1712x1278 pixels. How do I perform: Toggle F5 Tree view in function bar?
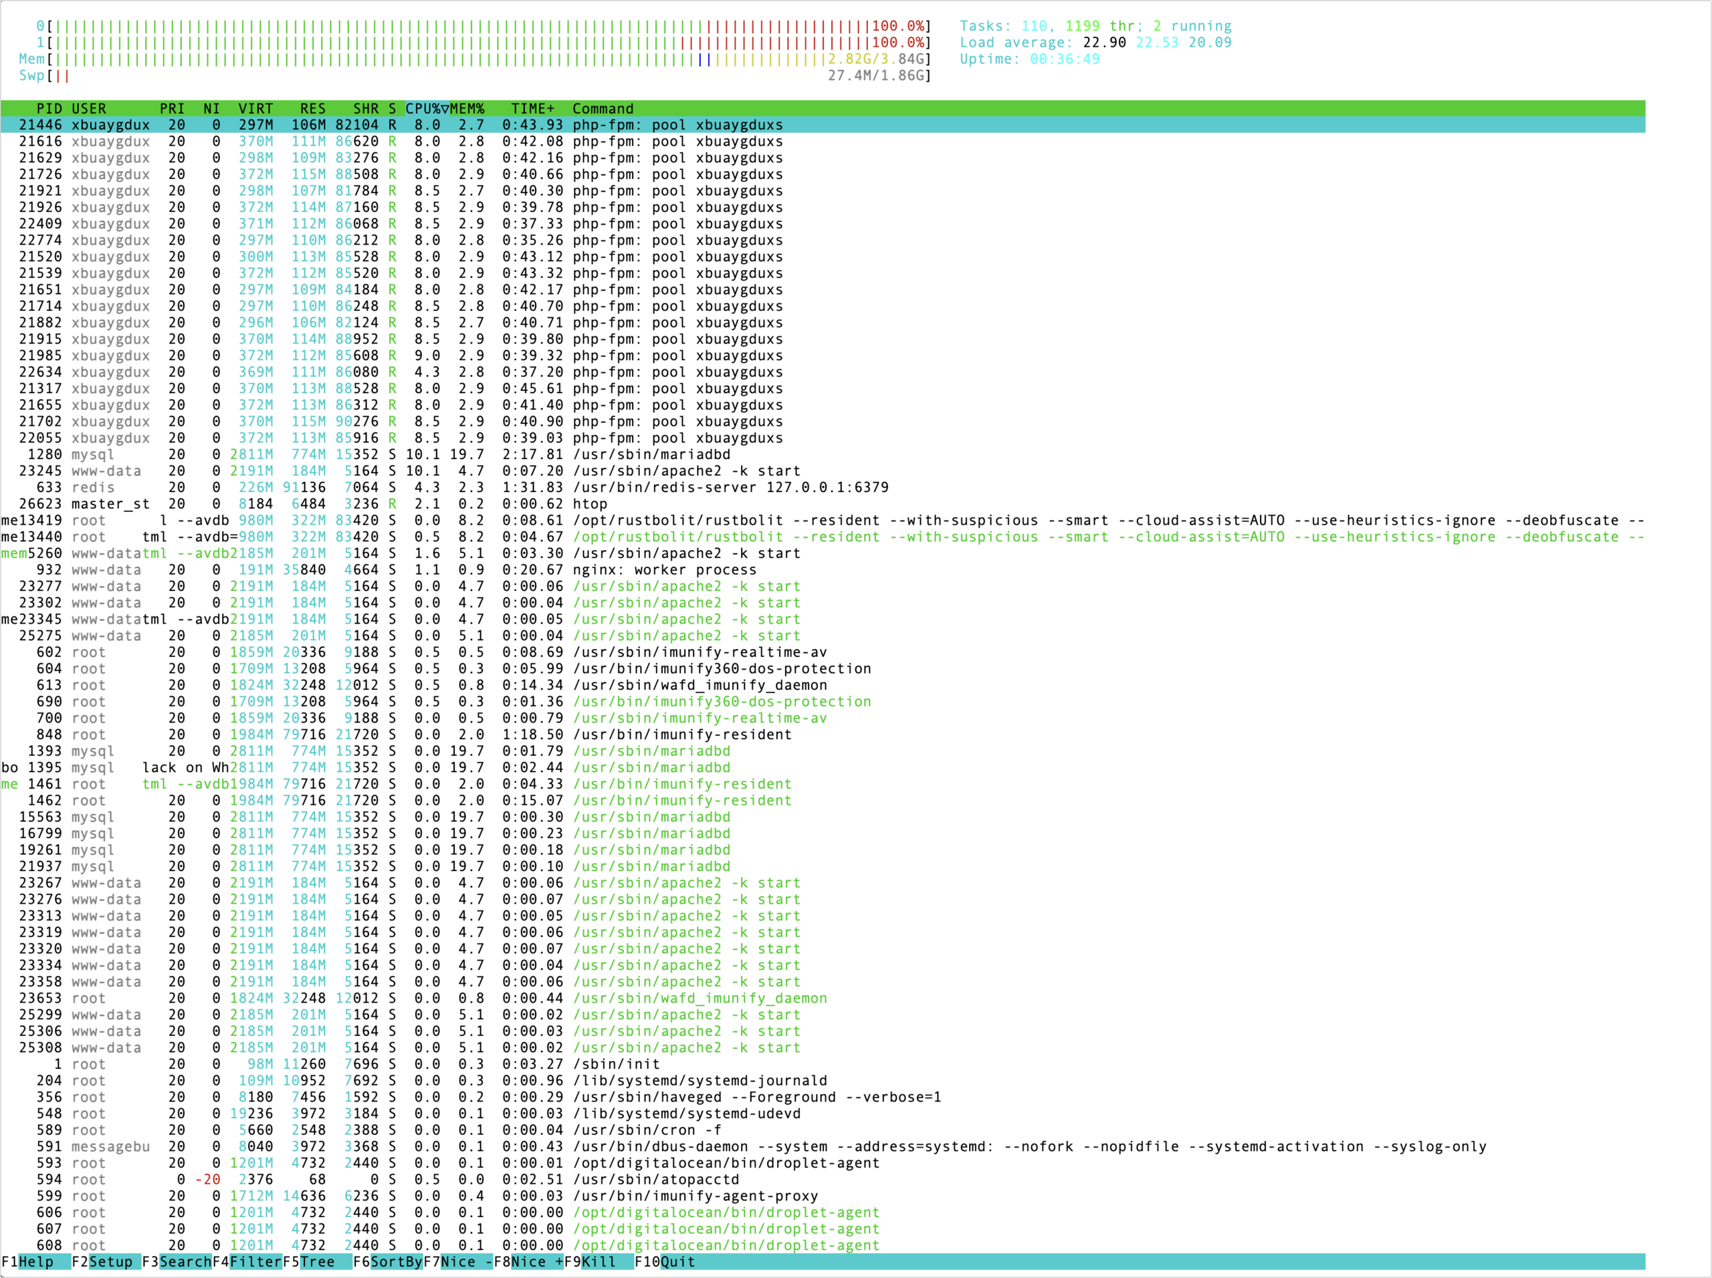[318, 1262]
